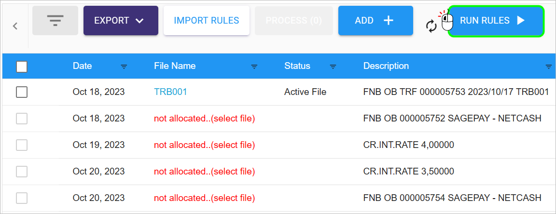Sort by the Date column header

pyautogui.click(x=82, y=66)
